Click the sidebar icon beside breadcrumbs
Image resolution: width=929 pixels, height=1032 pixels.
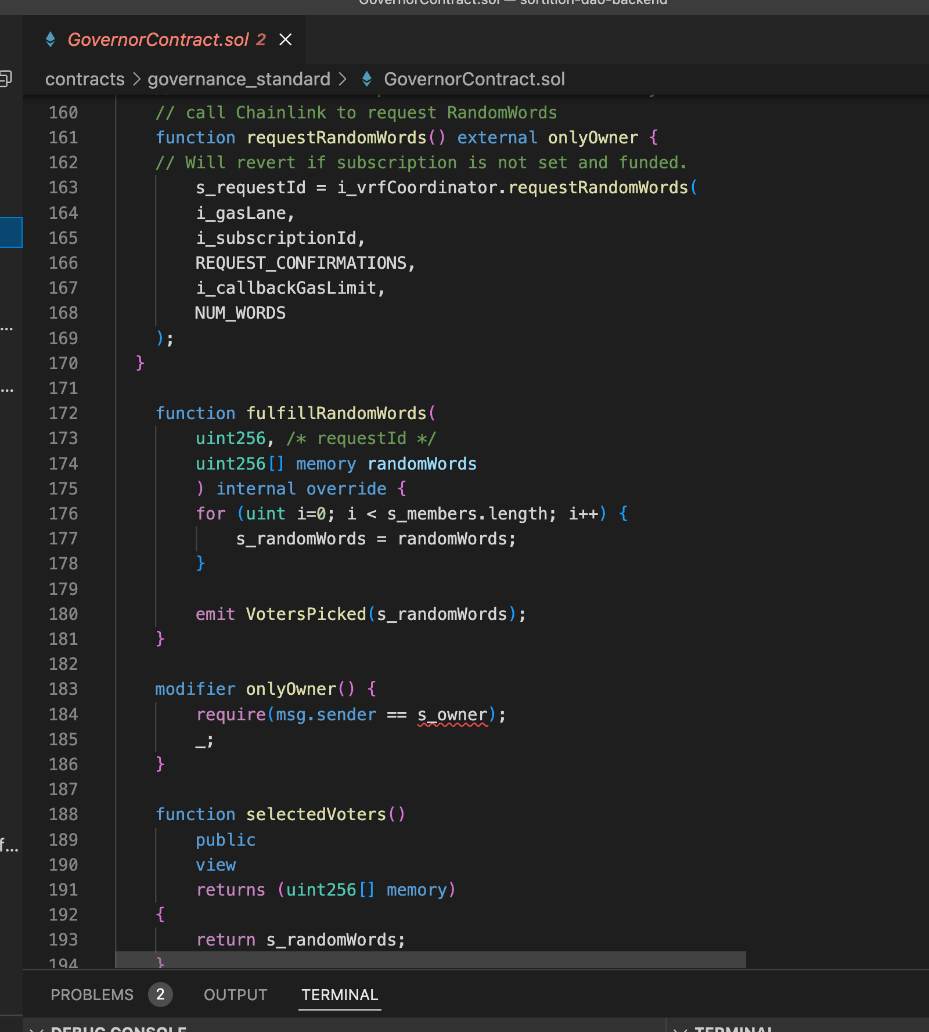(x=6, y=78)
